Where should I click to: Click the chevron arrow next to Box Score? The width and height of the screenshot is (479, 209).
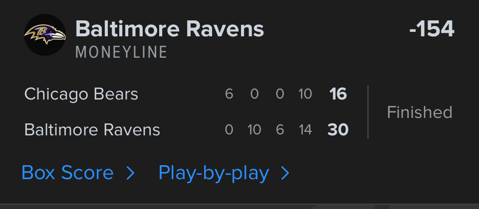(x=130, y=173)
